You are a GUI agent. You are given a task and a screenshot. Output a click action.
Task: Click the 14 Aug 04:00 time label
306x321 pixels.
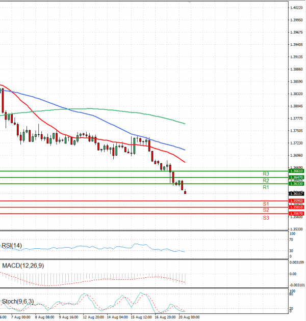117,317
